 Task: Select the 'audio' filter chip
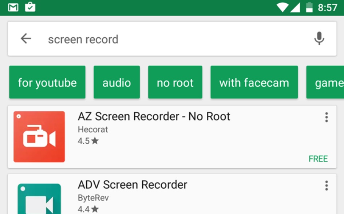(x=117, y=82)
